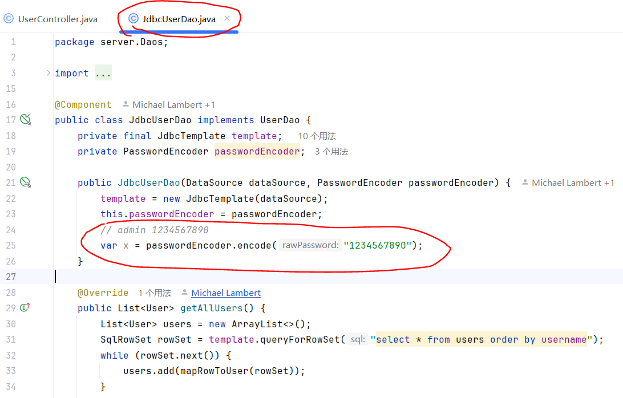Screen dimensions: 623x398
Task: Click the class icon on JdbcUserDao.java tab
Action: coord(133,19)
